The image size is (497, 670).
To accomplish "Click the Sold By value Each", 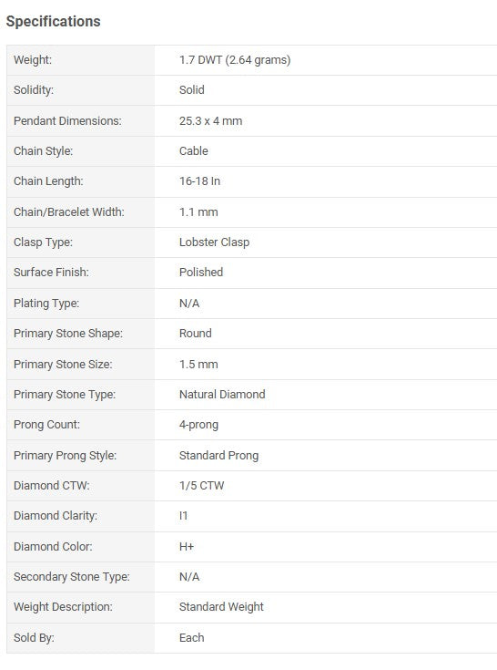I will point(191,638).
